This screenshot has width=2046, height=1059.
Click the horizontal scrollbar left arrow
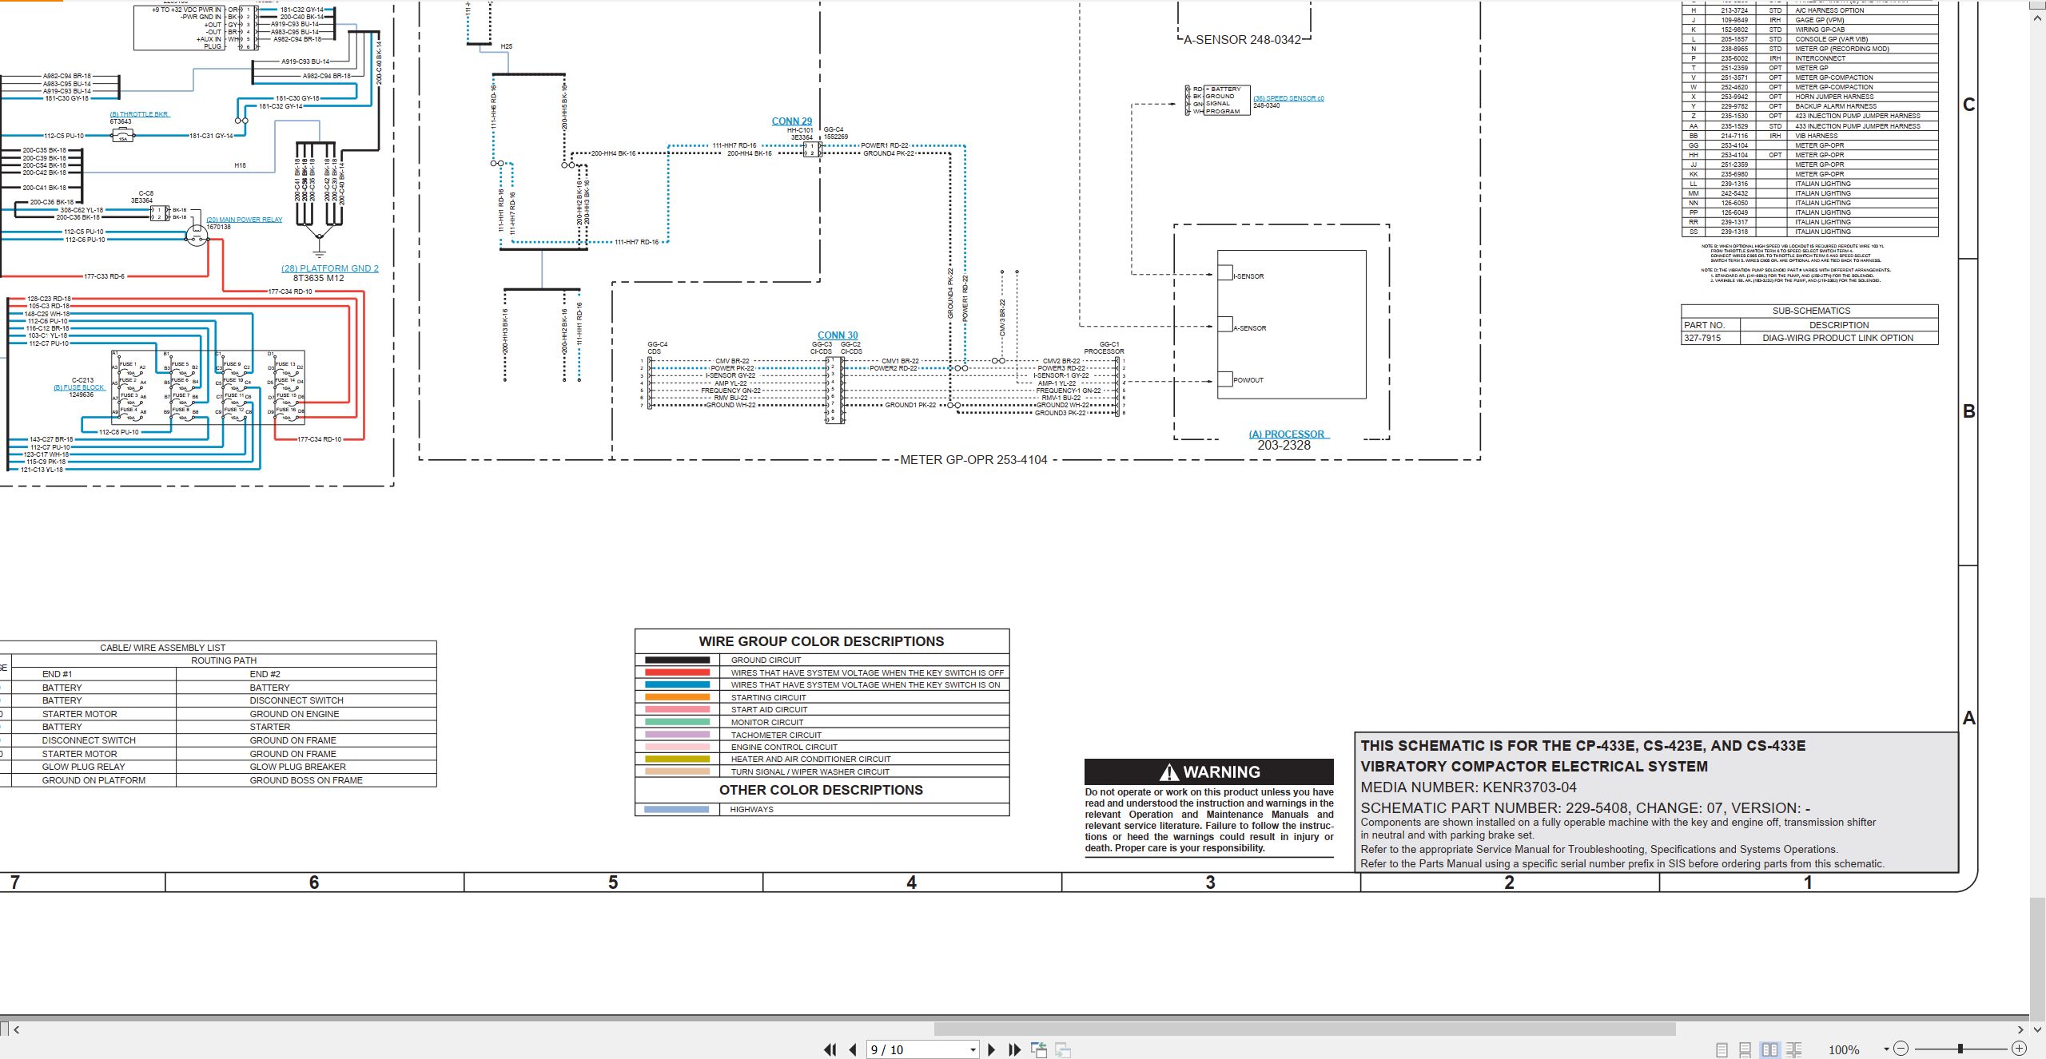(x=16, y=1029)
